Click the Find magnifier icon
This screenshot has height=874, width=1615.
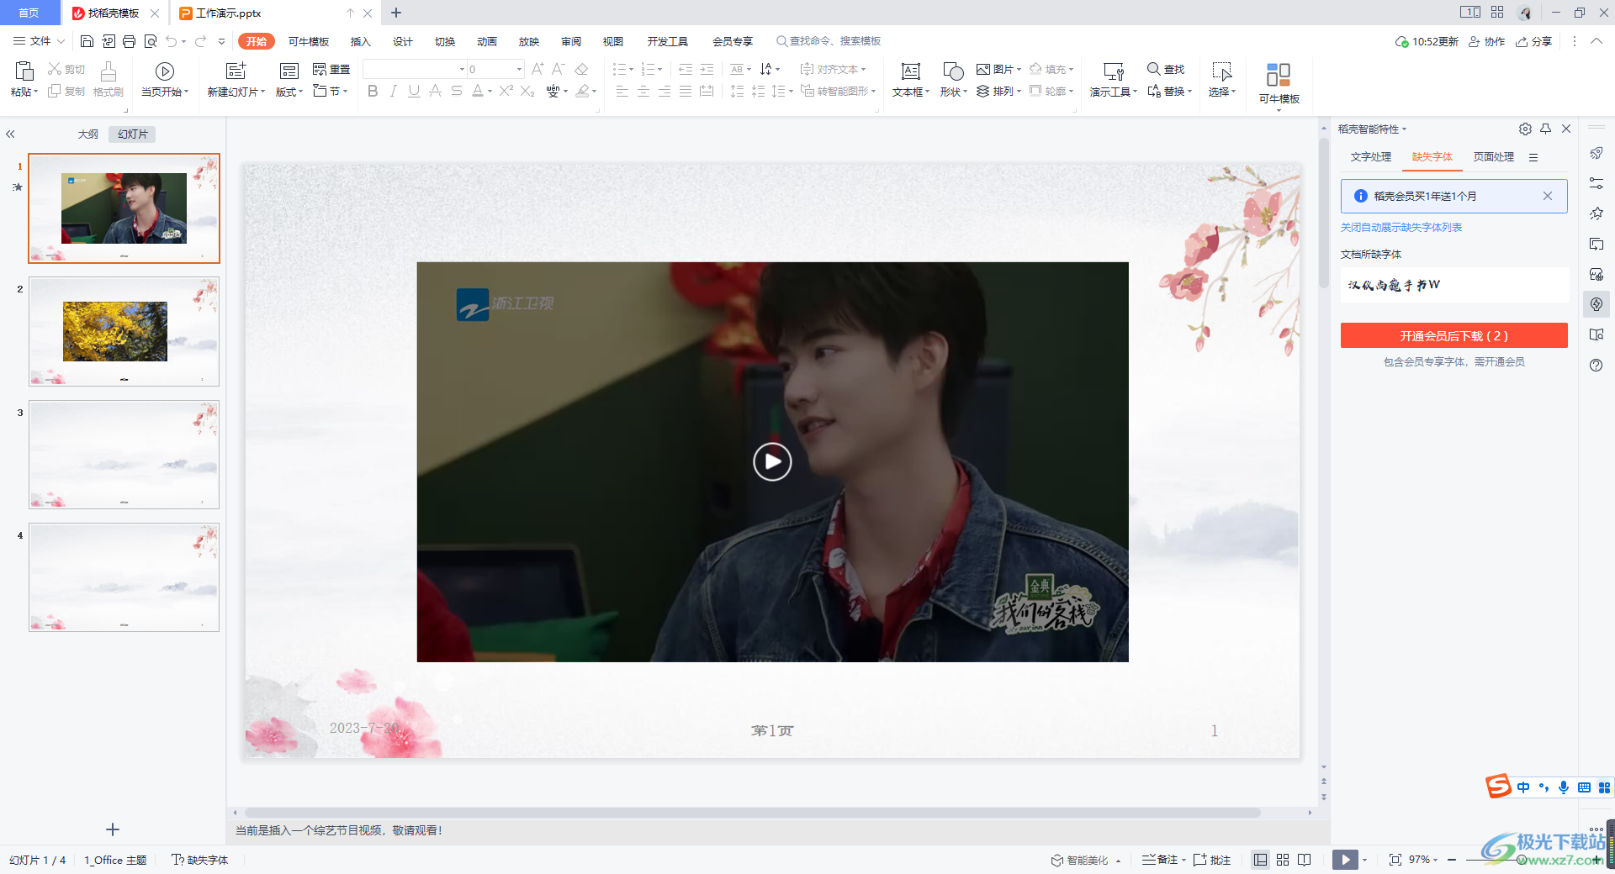tap(1154, 69)
